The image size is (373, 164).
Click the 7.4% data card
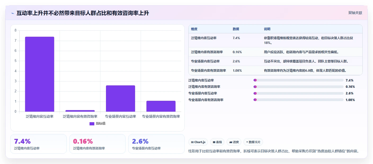click(x=38, y=144)
